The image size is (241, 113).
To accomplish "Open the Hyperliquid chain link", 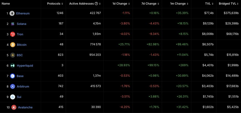I will [x=25, y=66].
